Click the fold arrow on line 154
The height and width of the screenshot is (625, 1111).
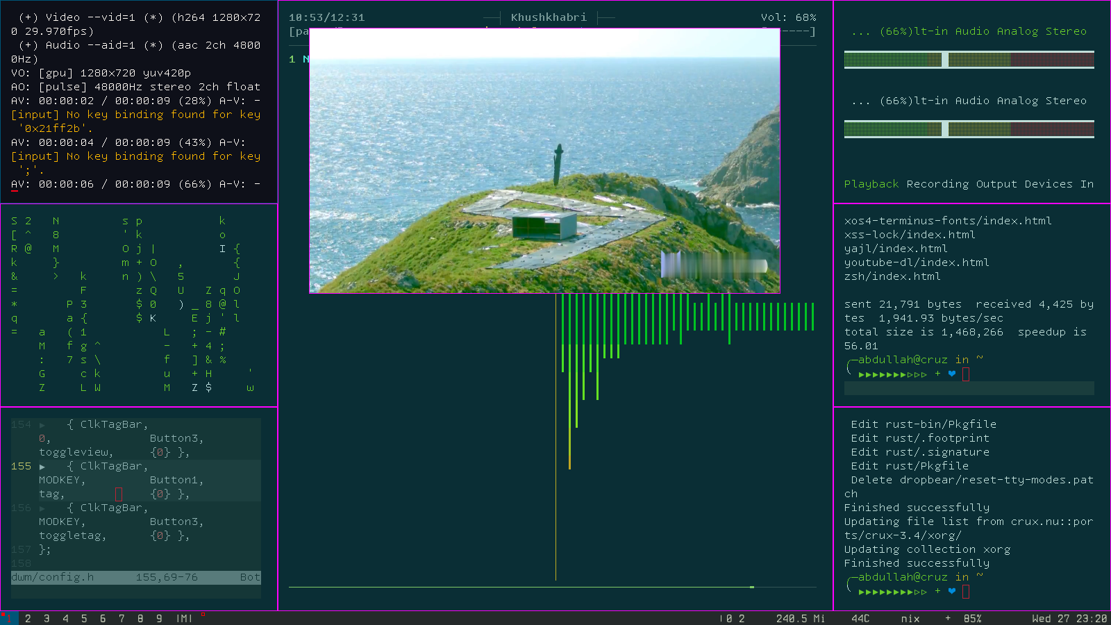(x=42, y=425)
